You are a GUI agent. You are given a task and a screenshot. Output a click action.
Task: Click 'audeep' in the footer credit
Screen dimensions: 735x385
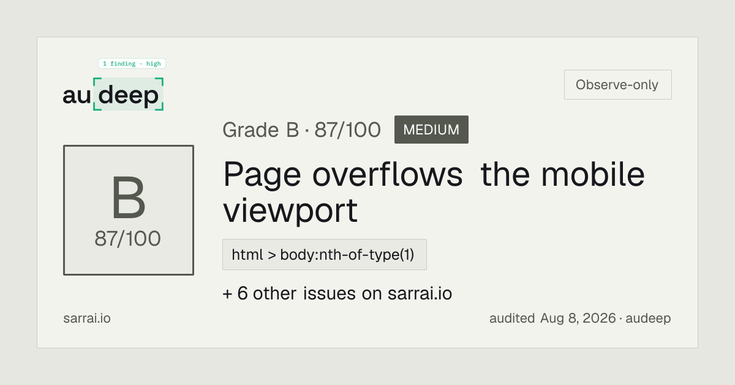[649, 318]
